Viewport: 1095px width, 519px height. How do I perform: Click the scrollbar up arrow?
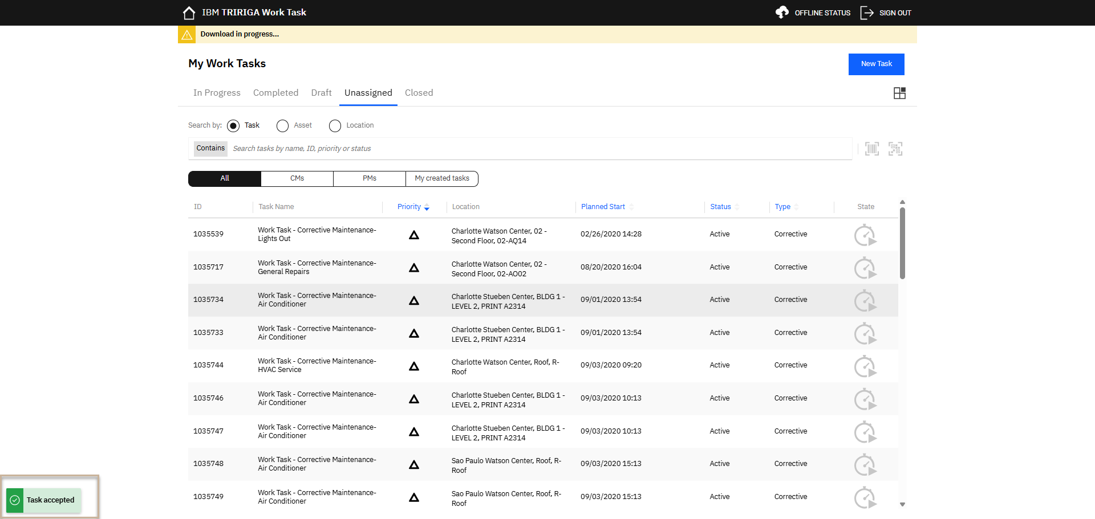click(902, 202)
